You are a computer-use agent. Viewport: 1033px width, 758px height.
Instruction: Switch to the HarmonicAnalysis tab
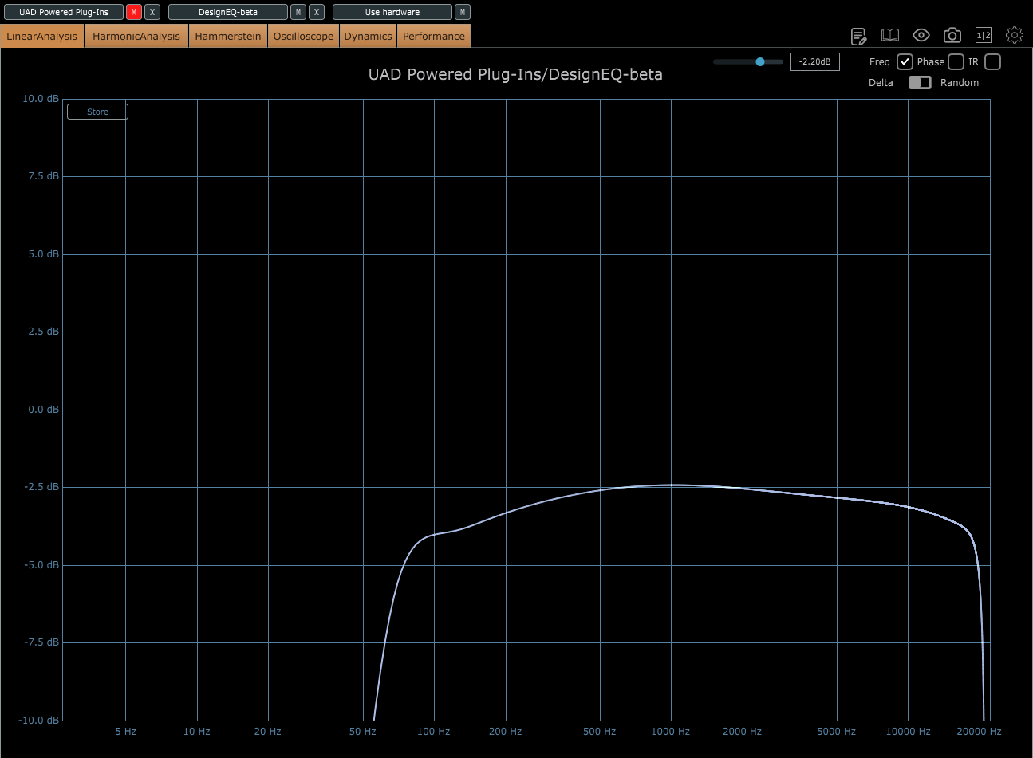click(136, 37)
